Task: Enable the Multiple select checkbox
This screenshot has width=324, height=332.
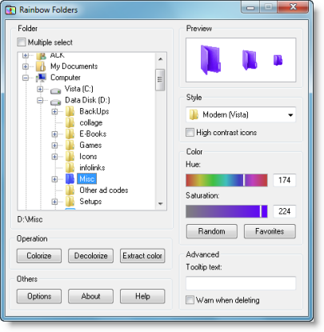Action: [x=22, y=42]
